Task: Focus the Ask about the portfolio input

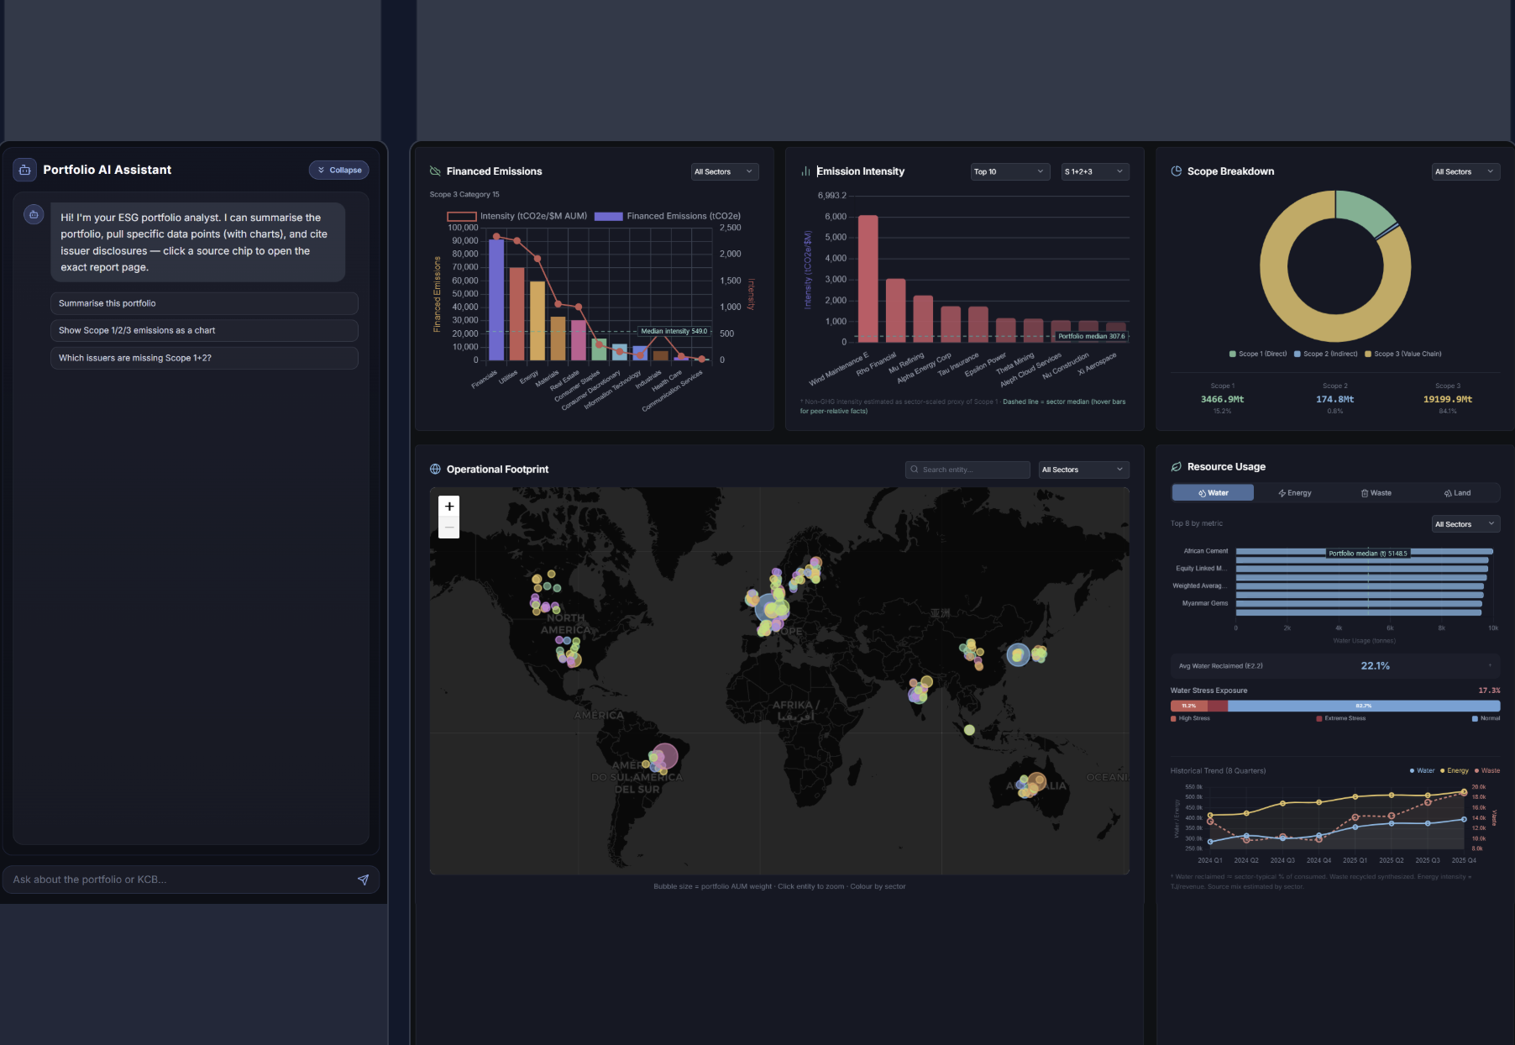Action: (x=181, y=880)
